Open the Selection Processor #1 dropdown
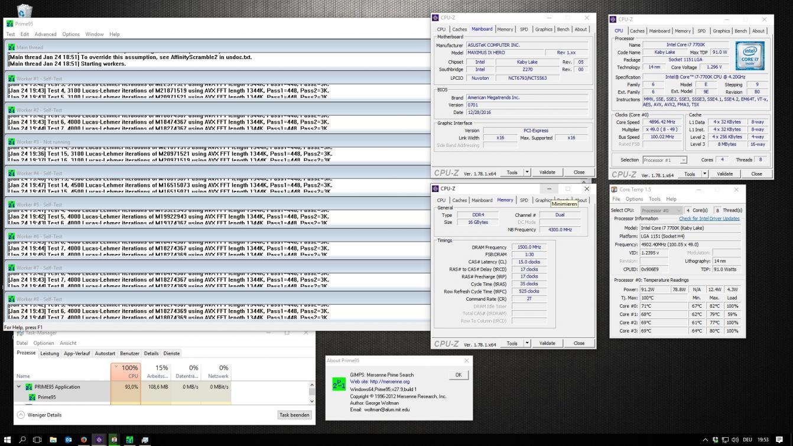This screenshot has height=446, width=793. click(664, 159)
